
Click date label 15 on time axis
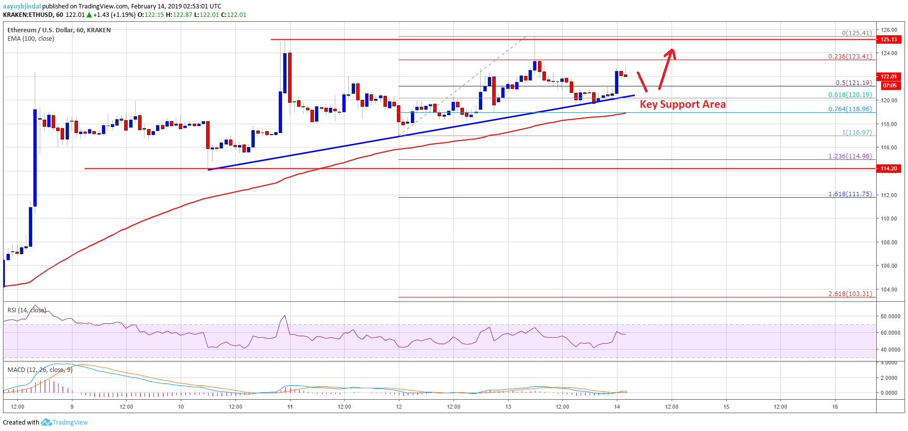tap(726, 407)
